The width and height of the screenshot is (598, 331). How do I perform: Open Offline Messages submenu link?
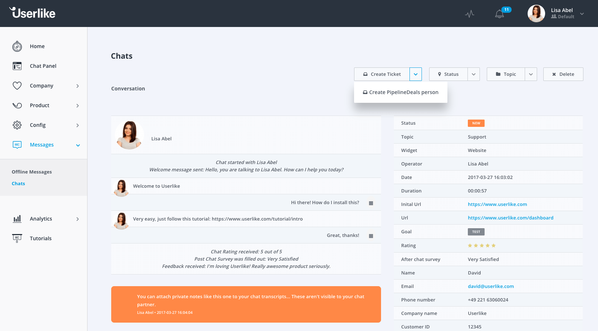[x=32, y=172]
